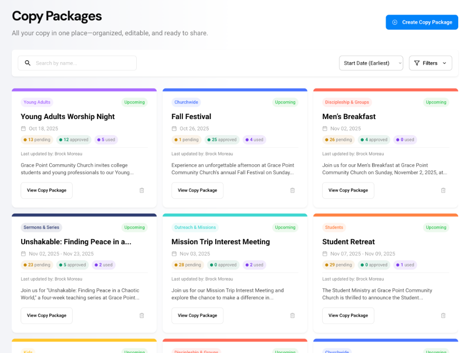Image resolution: width=470 pixels, height=353 pixels.
Task: Click the magnifying glass search icon
Action: tap(28, 63)
